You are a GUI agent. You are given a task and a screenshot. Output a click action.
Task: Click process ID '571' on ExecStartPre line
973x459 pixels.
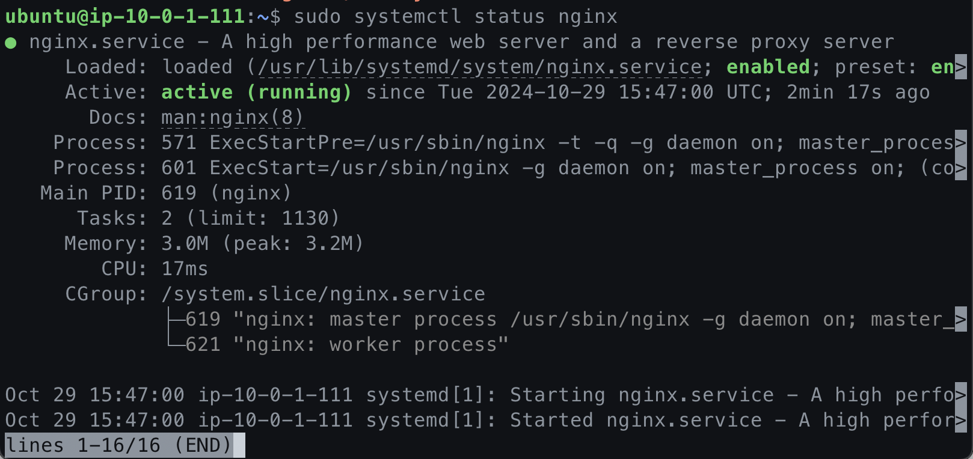(179, 142)
